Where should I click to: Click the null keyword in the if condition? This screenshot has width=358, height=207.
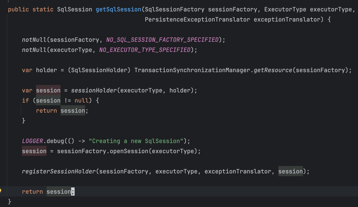tap(82, 100)
